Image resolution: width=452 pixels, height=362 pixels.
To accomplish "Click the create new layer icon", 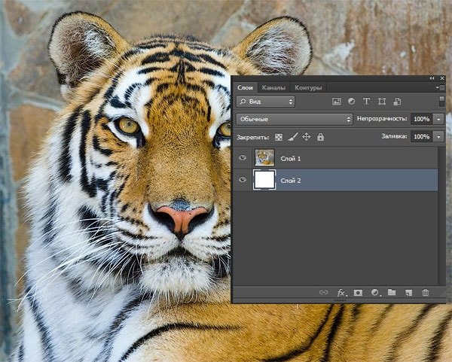I will [408, 292].
